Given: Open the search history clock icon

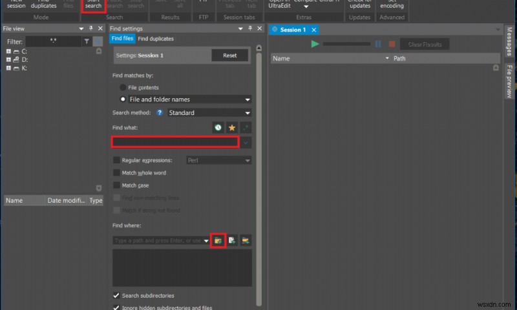Looking at the screenshot, I should tap(218, 127).
